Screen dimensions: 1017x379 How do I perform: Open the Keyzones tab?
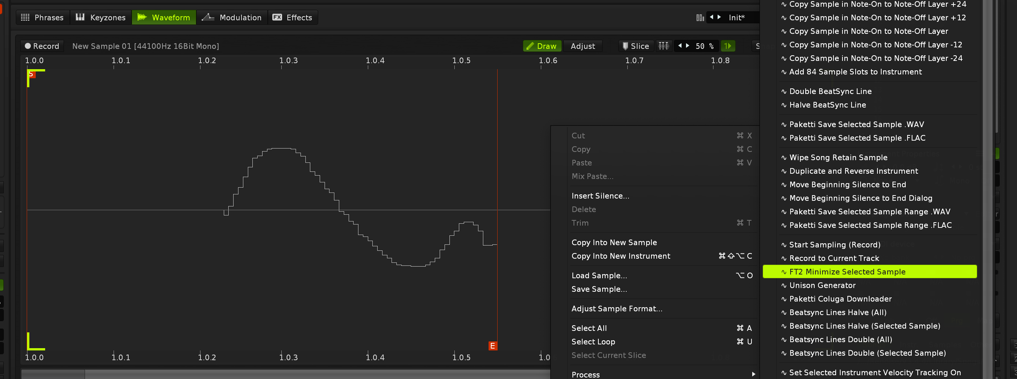click(x=101, y=18)
